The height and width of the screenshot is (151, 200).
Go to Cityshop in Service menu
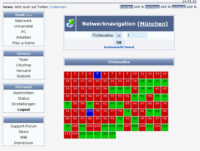click(24, 65)
